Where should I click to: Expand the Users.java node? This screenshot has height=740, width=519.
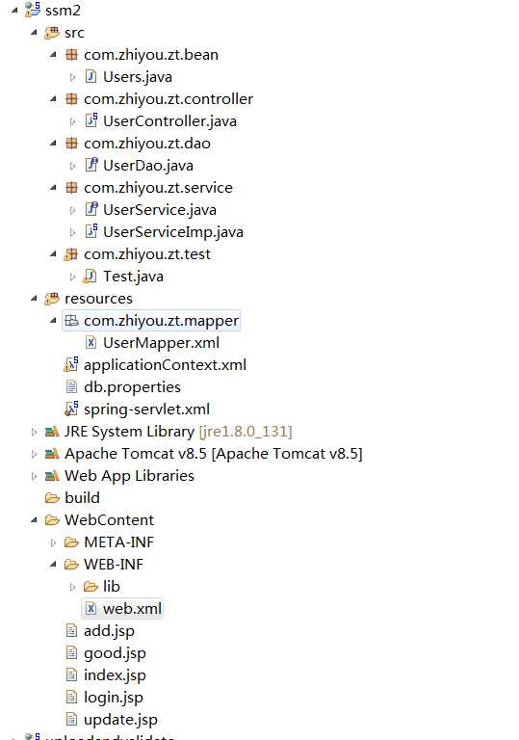(x=72, y=77)
